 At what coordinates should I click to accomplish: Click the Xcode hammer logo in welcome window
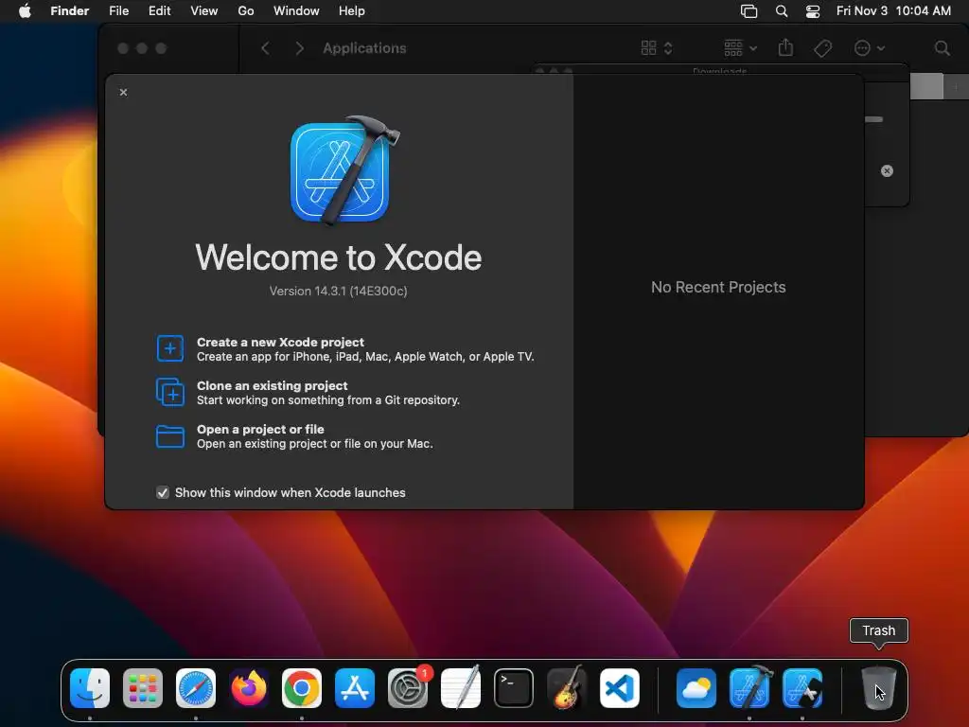(x=344, y=170)
